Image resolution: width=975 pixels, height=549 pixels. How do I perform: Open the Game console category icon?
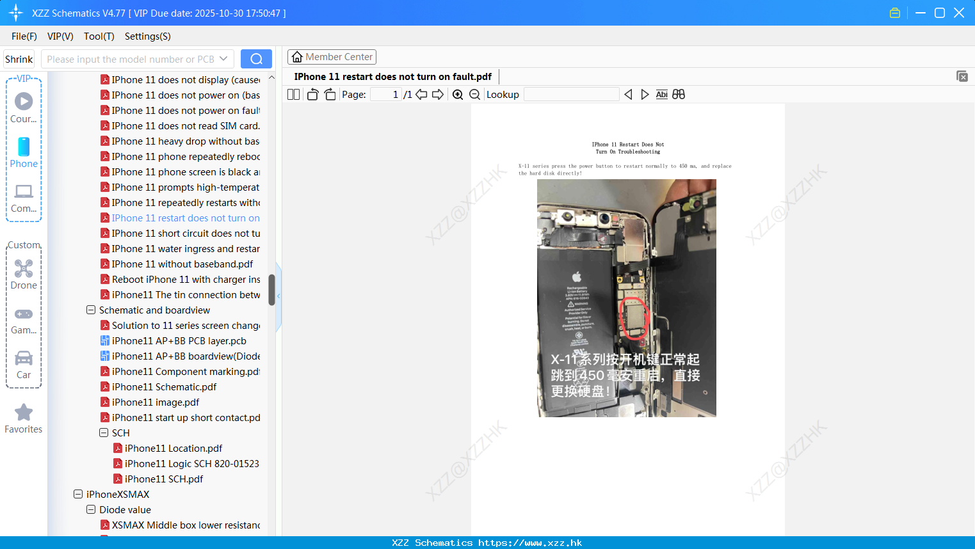point(24,314)
